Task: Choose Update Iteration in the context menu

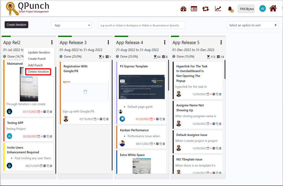Action: pos(39,52)
